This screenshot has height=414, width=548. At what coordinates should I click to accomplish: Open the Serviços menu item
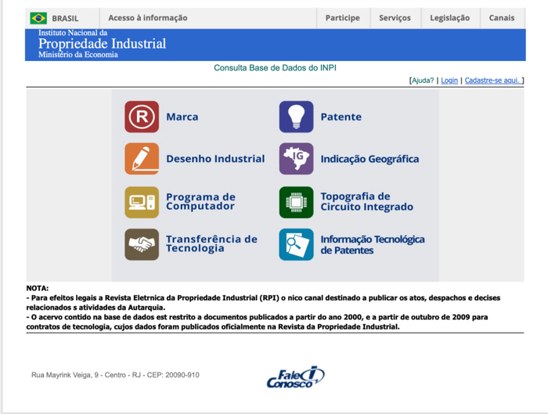pos(395,18)
